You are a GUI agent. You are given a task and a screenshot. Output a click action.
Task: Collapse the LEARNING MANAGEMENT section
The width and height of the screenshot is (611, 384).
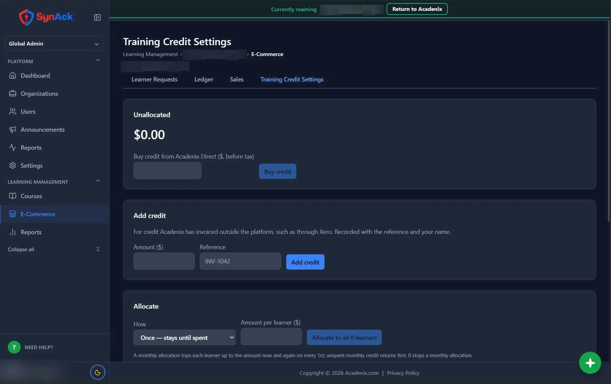[x=98, y=181]
